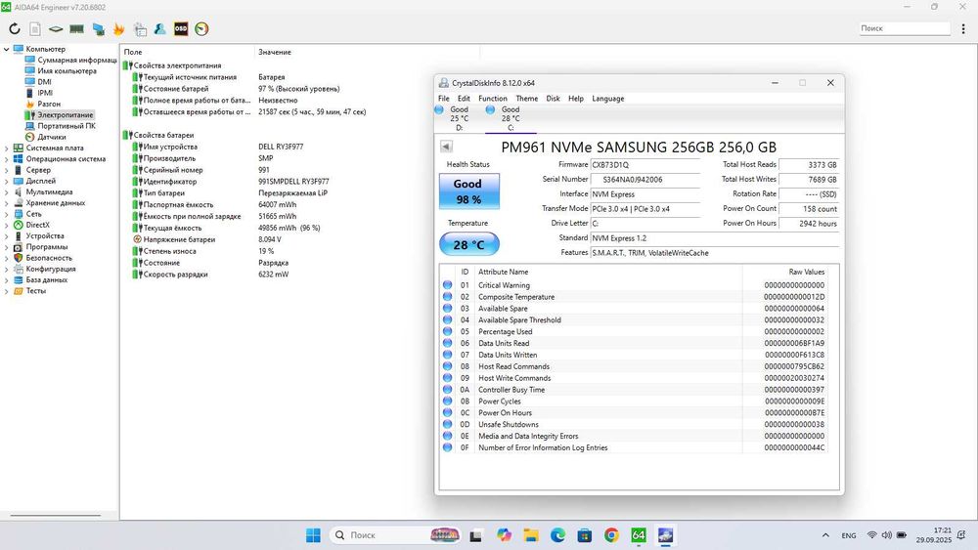Click the AIDA64 Refresh toolbar icon
Screen dimensions: 978x550
pyautogui.click(x=14, y=29)
